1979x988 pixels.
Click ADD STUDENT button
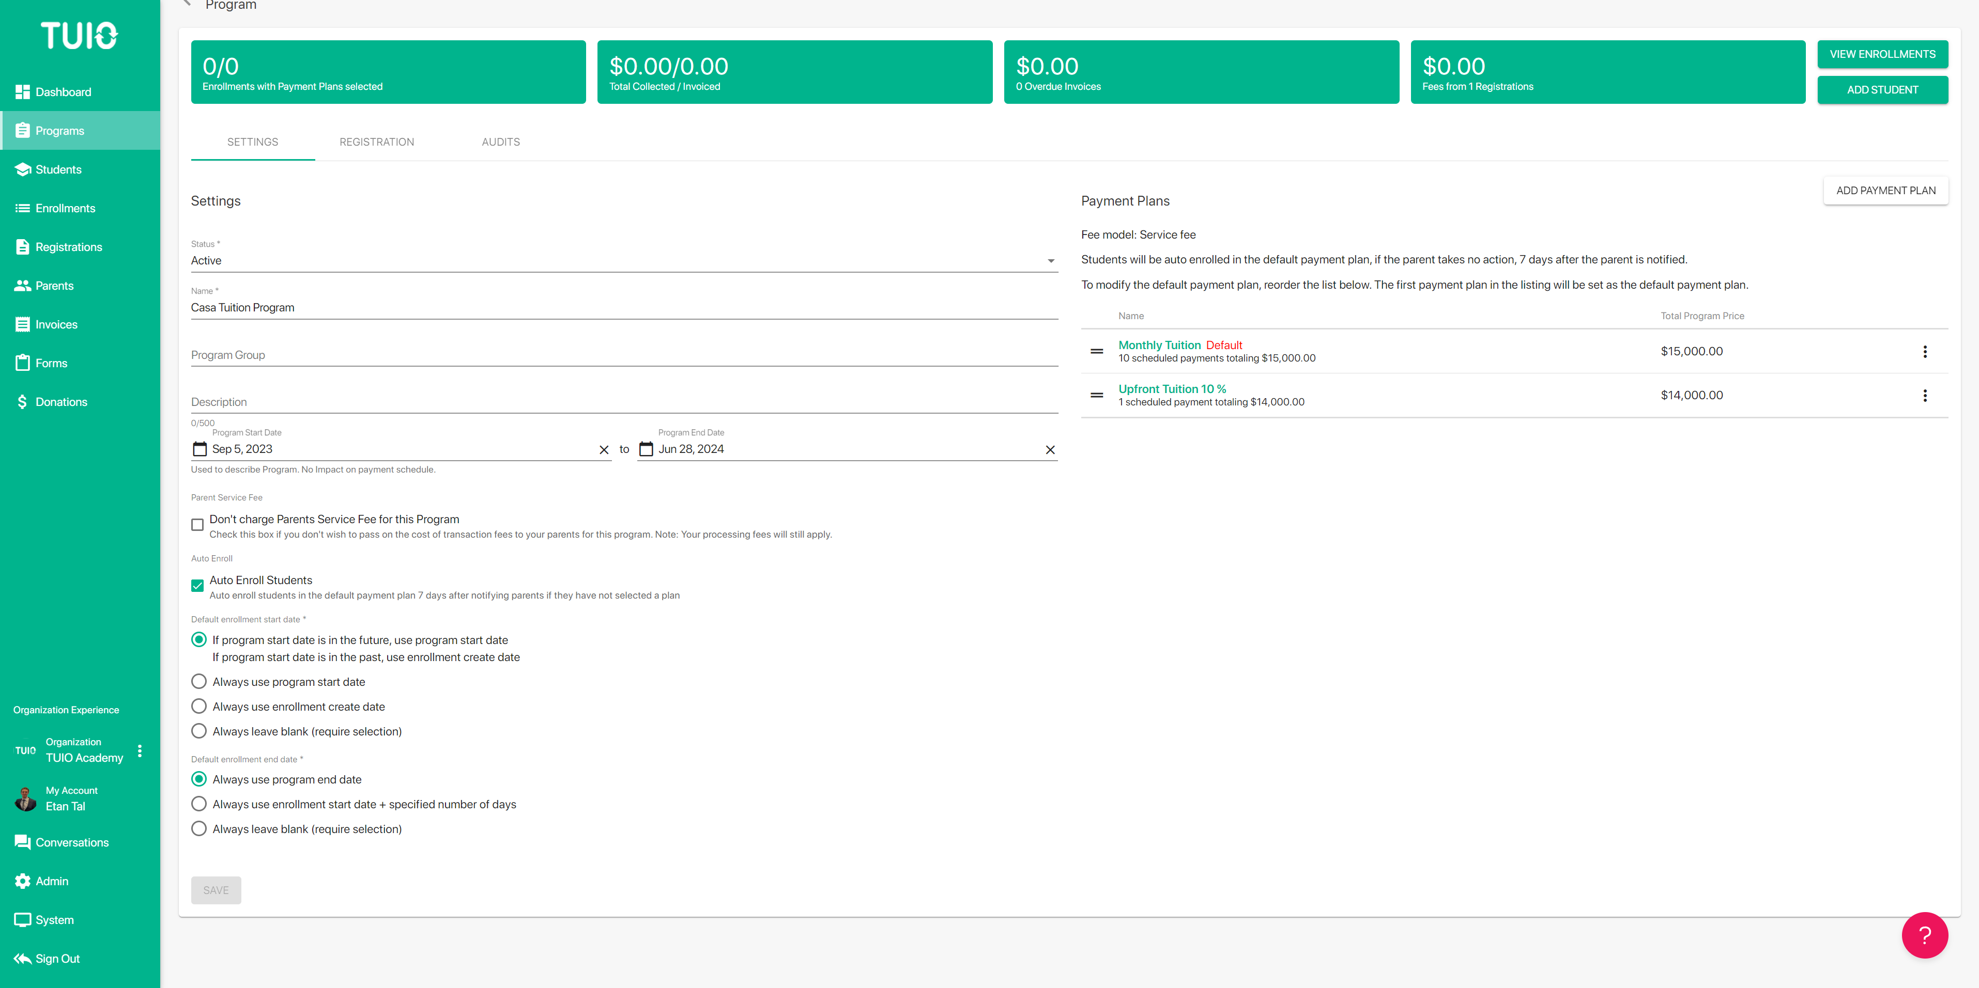coord(1882,90)
